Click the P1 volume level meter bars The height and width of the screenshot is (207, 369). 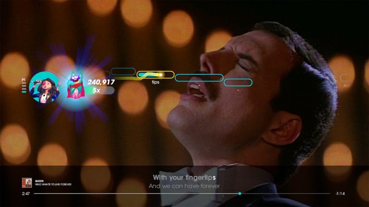(x=24, y=88)
